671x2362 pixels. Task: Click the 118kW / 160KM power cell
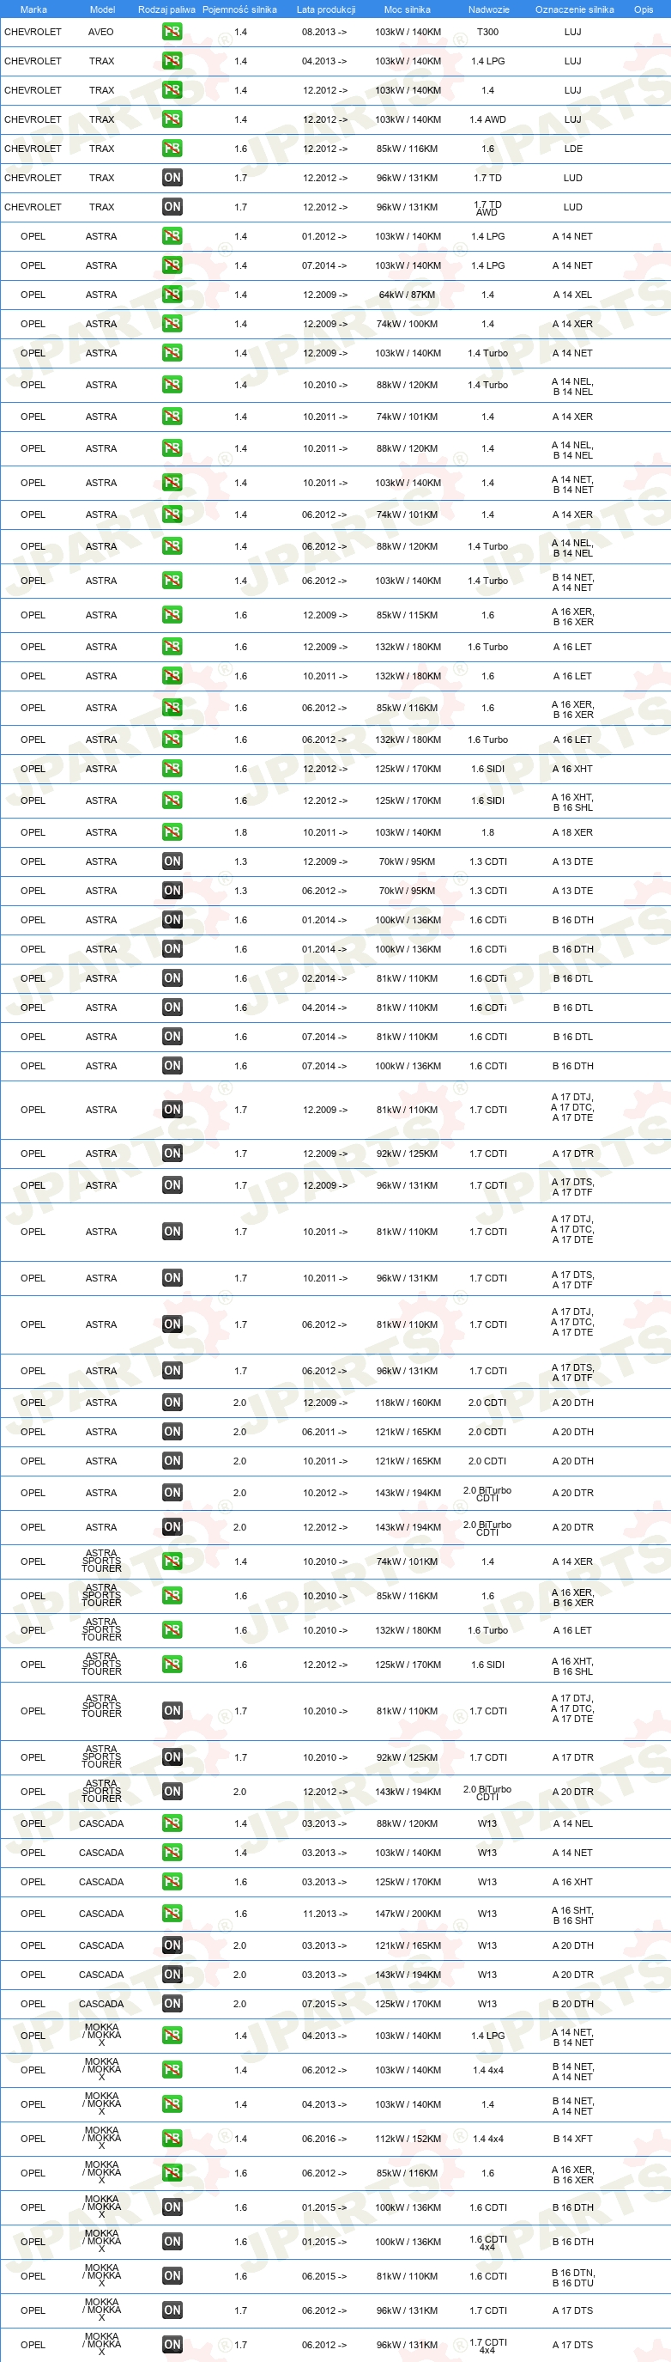click(x=408, y=1403)
